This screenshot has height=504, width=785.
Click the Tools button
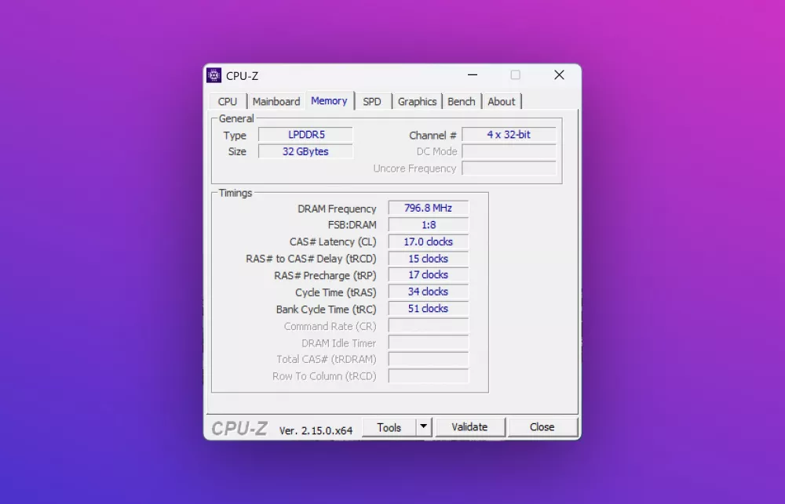click(x=389, y=427)
